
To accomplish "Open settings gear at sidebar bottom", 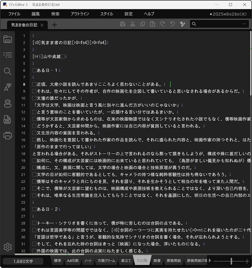I will point(8,247).
